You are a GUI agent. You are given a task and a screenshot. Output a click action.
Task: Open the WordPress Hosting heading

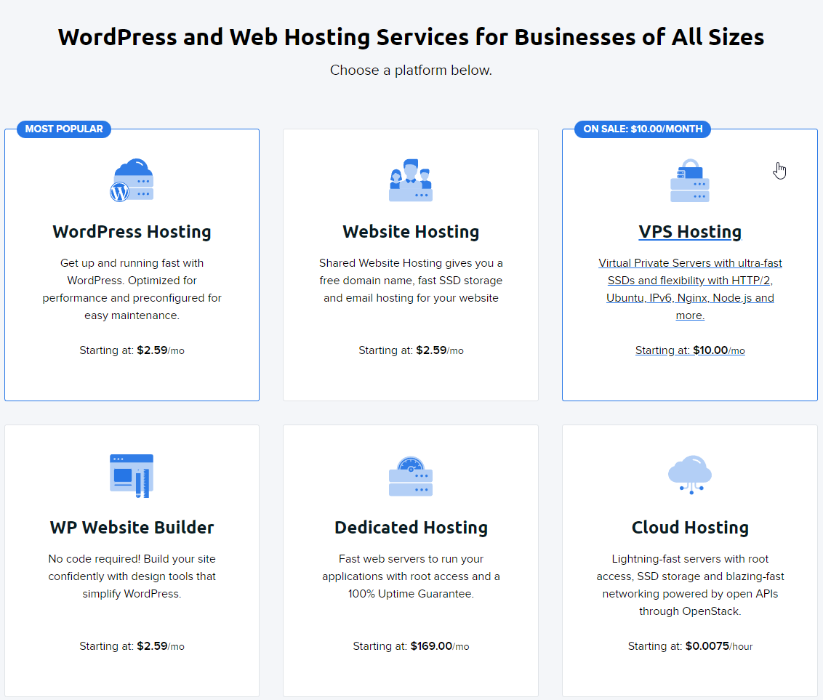click(x=132, y=231)
